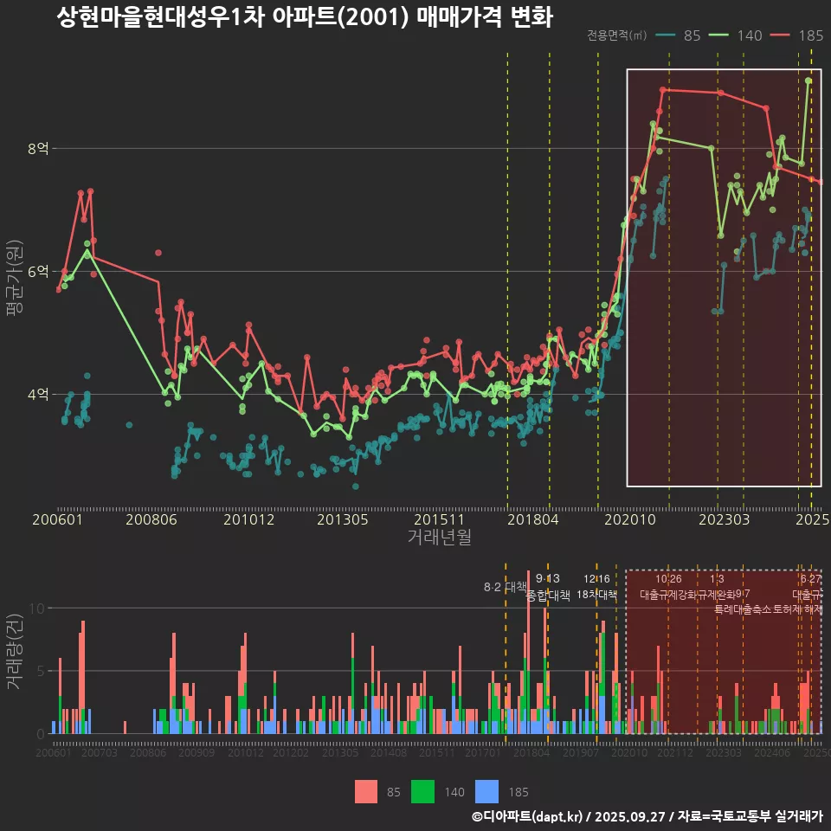This screenshot has width=831, height=831.
Task: Click the 8·2 대책 annotation label
Action: coord(505,586)
